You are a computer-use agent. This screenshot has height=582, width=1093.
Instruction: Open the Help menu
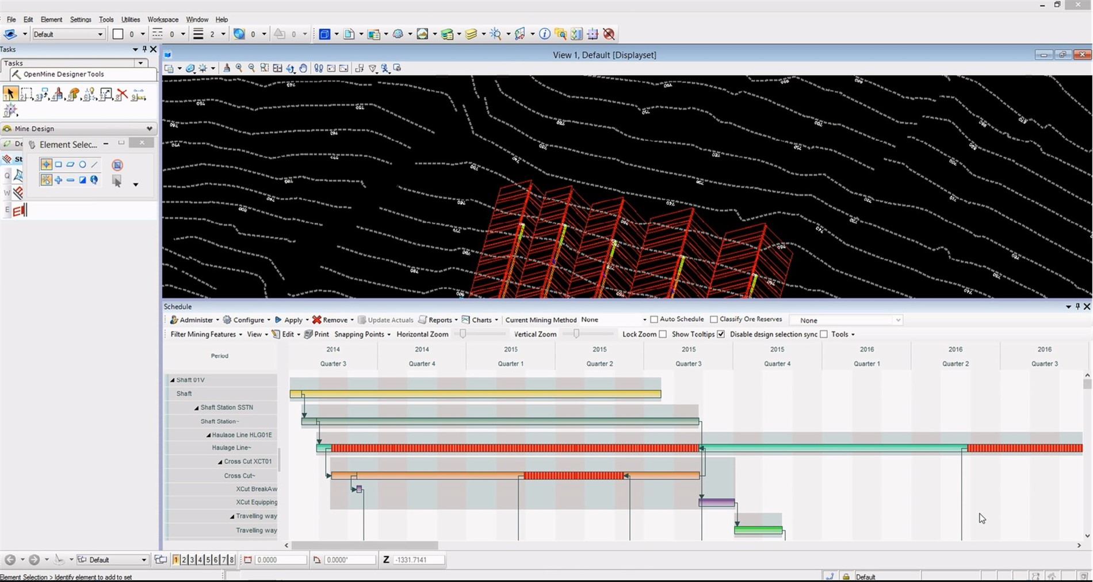(x=221, y=20)
